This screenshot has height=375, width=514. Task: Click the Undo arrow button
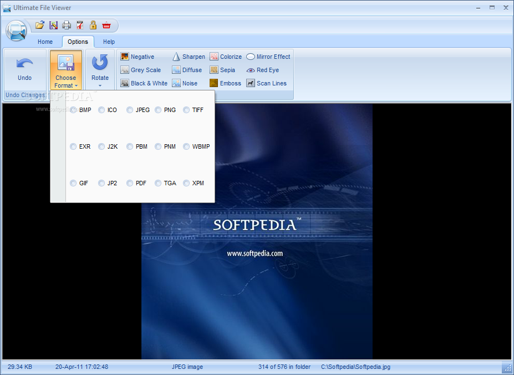[x=24, y=69]
